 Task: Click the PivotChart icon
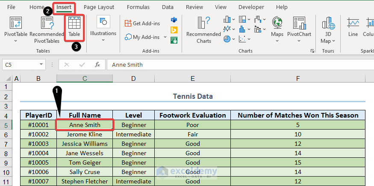(299, 23)
